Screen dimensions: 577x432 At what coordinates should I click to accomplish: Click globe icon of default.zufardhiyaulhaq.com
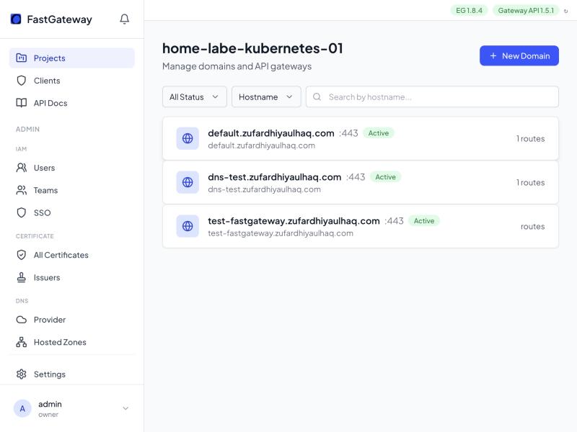point(188,138)
